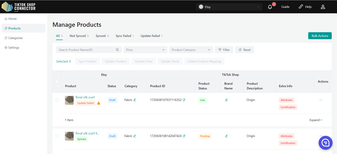
Task: Open actions menu for floral silk scarf
Action: 321,100
